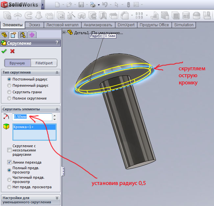Click the Undo arrow icon
Viewport: 214px width, 206px height.
[x=105, y=5]
